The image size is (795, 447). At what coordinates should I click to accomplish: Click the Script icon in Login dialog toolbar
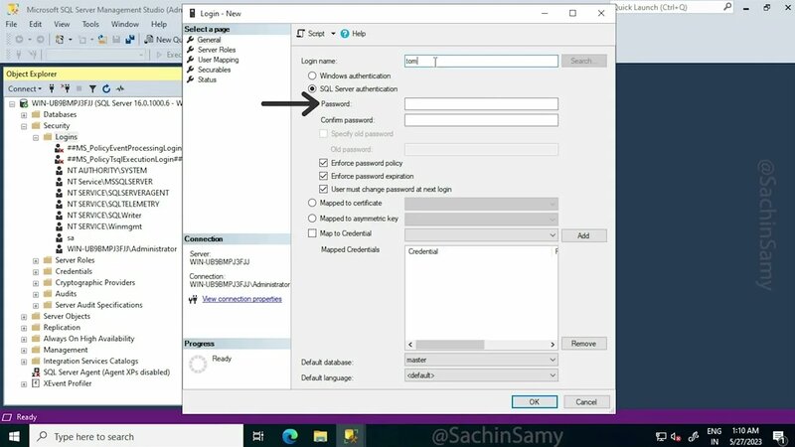[301, 34]
